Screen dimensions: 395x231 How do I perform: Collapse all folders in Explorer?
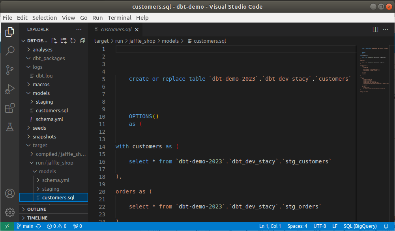[x=82, y=41]
